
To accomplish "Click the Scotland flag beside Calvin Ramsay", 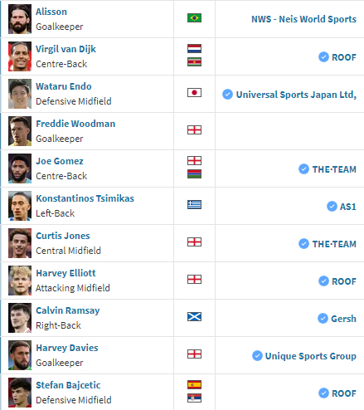I will point(194,317).
